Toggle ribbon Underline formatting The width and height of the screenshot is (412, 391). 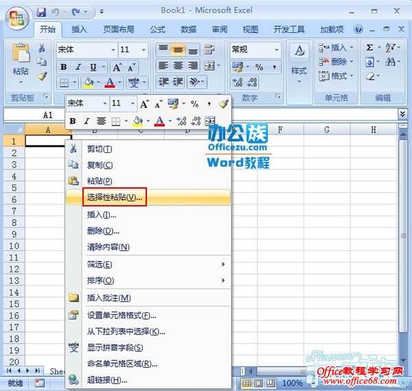(x=93, y=67)
